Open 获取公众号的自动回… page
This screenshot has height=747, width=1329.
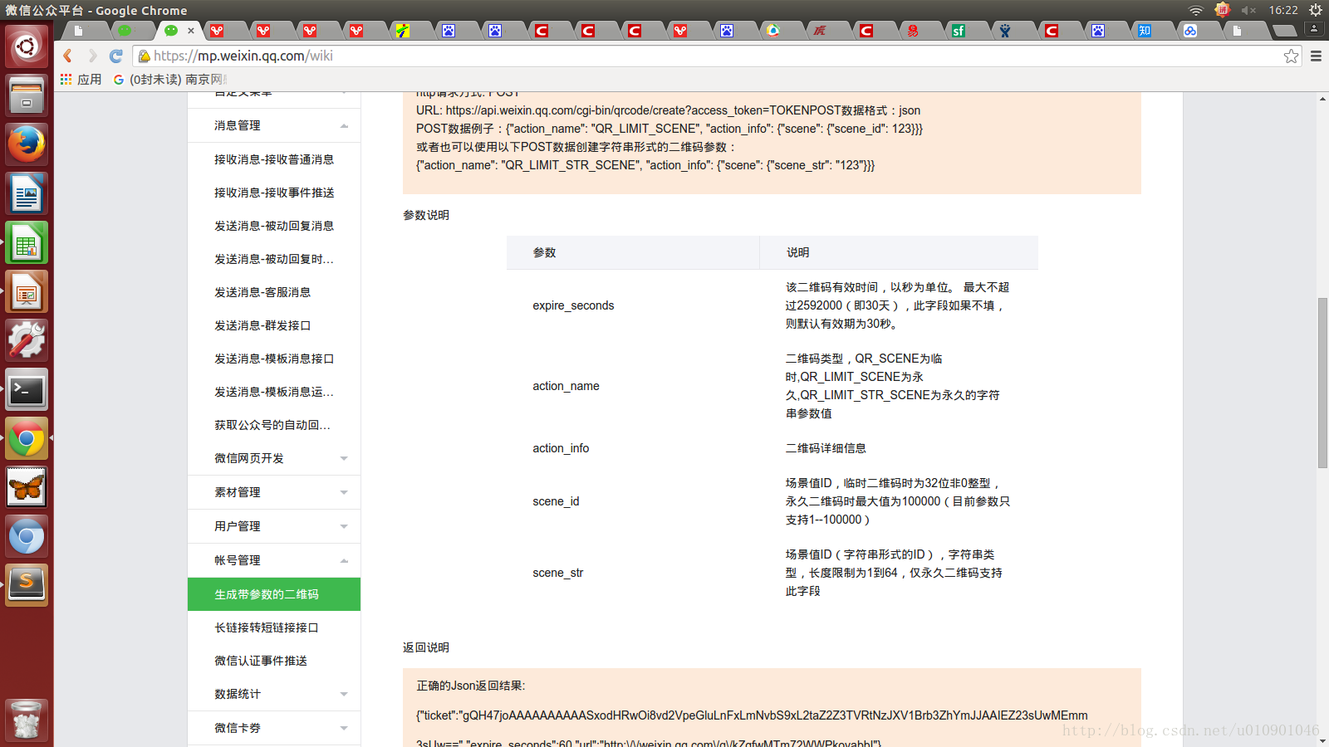[274, 425]
